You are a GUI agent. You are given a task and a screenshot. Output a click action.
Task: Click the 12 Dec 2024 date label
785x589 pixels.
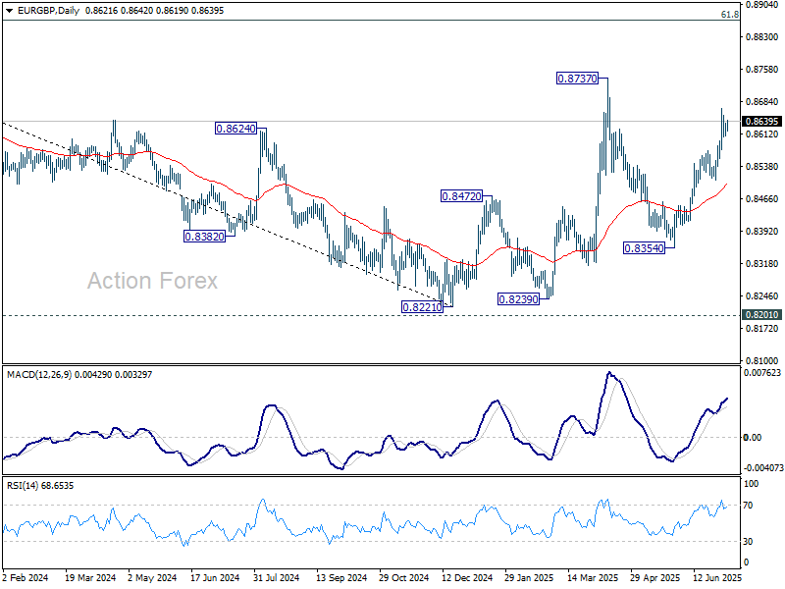pos(467,577)
